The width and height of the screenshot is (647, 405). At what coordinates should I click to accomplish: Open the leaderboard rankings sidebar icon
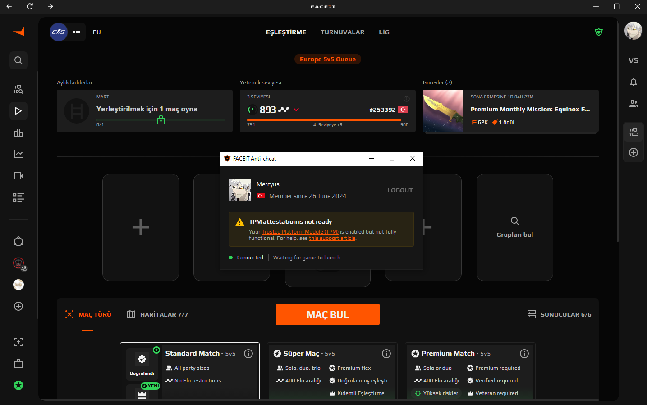[x=18, y=133]
